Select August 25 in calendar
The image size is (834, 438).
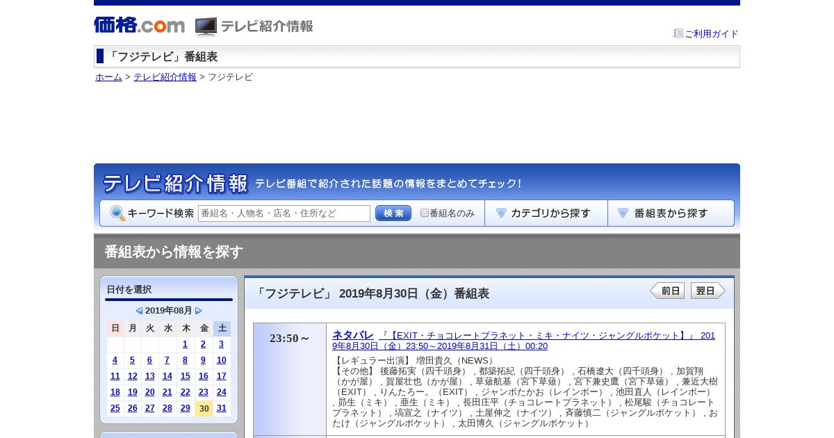(x=115, y=408)
